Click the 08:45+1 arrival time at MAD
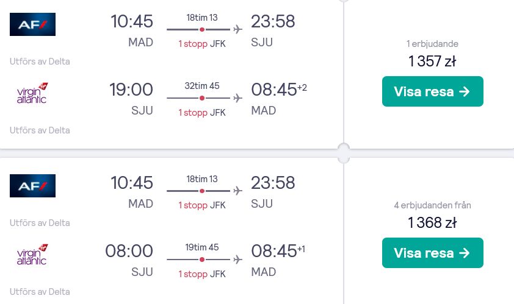Viewport: 514px width, 304px height. coord(278,251)
